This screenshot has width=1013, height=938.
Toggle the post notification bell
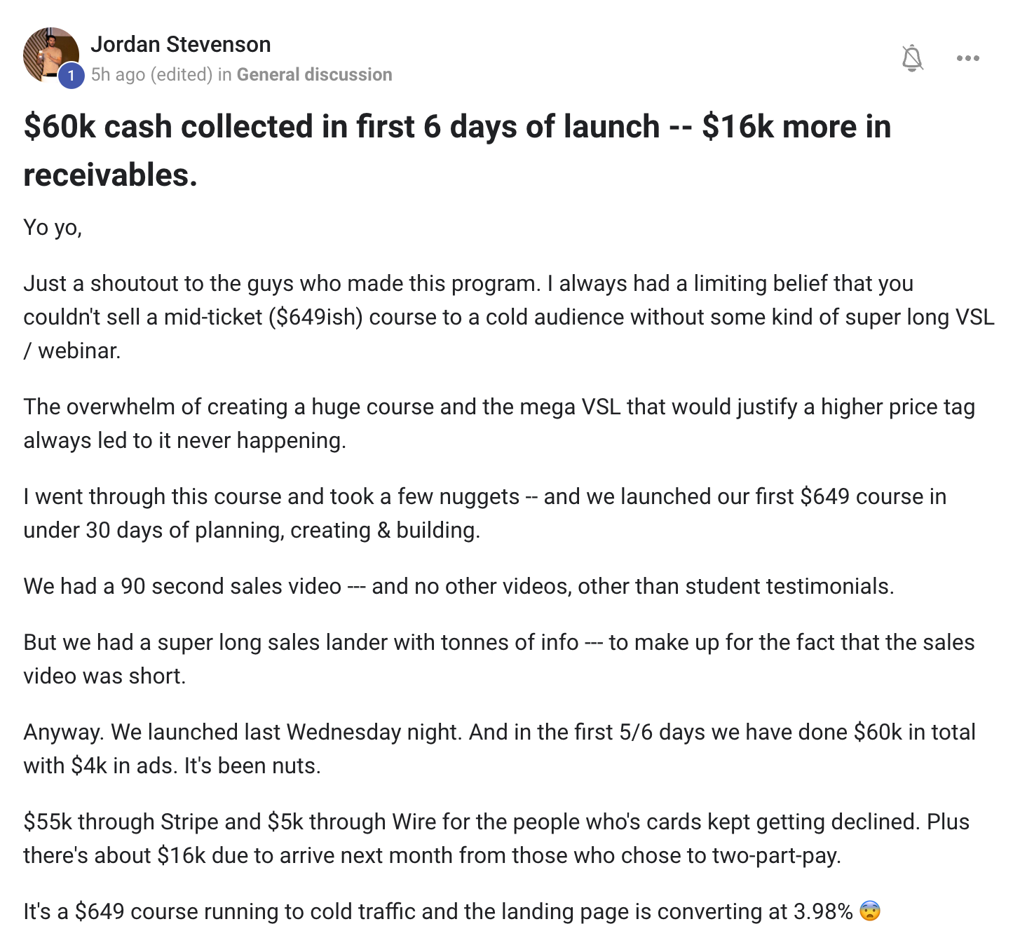pos(912,57)
